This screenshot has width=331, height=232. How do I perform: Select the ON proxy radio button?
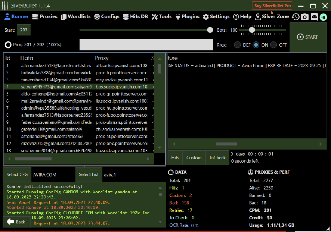(256, 45)
